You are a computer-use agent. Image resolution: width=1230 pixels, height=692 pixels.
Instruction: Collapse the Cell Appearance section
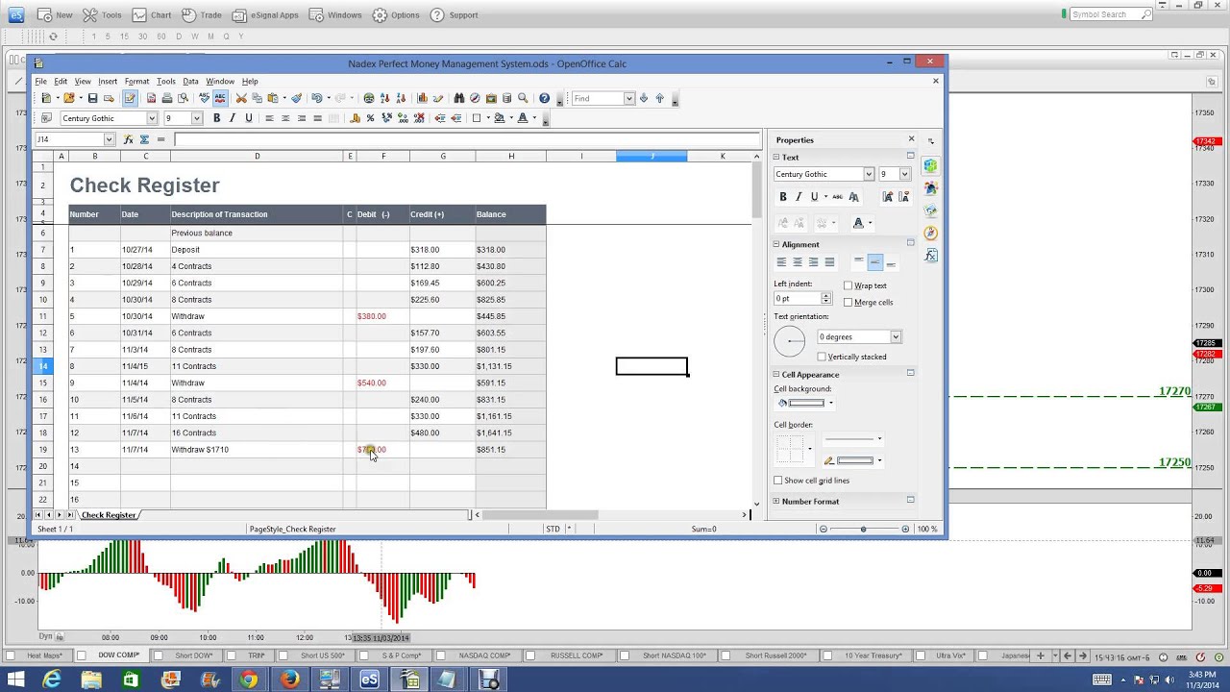point(776,374)
